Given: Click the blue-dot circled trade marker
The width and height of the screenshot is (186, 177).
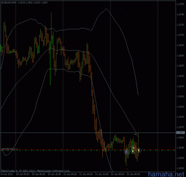Looking at the screenshot, I should 126,152.
